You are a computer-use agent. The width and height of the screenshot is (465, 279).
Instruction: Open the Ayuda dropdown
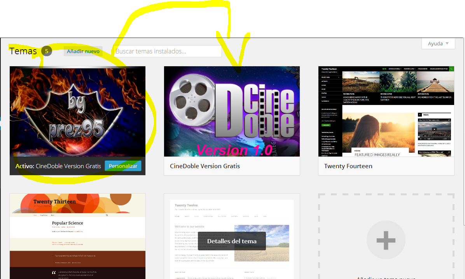tap(438, 43)
